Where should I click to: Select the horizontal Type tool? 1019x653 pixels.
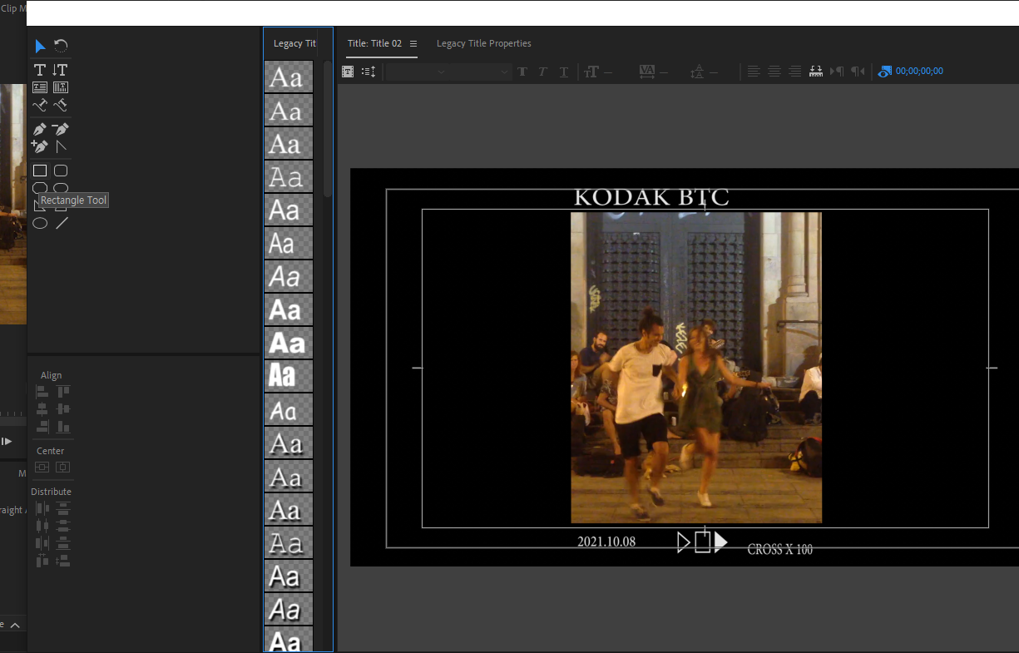click(40, 70)
